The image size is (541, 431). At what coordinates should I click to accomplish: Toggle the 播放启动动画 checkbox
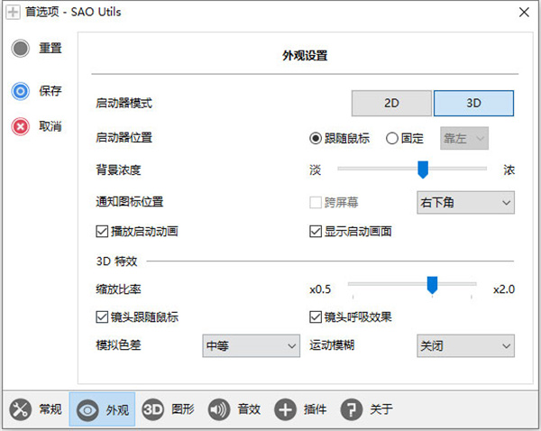[102, 232]
